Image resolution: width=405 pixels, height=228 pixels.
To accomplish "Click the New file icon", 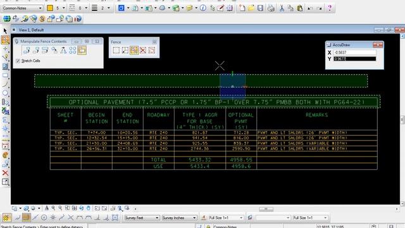I will click(242, 8).
